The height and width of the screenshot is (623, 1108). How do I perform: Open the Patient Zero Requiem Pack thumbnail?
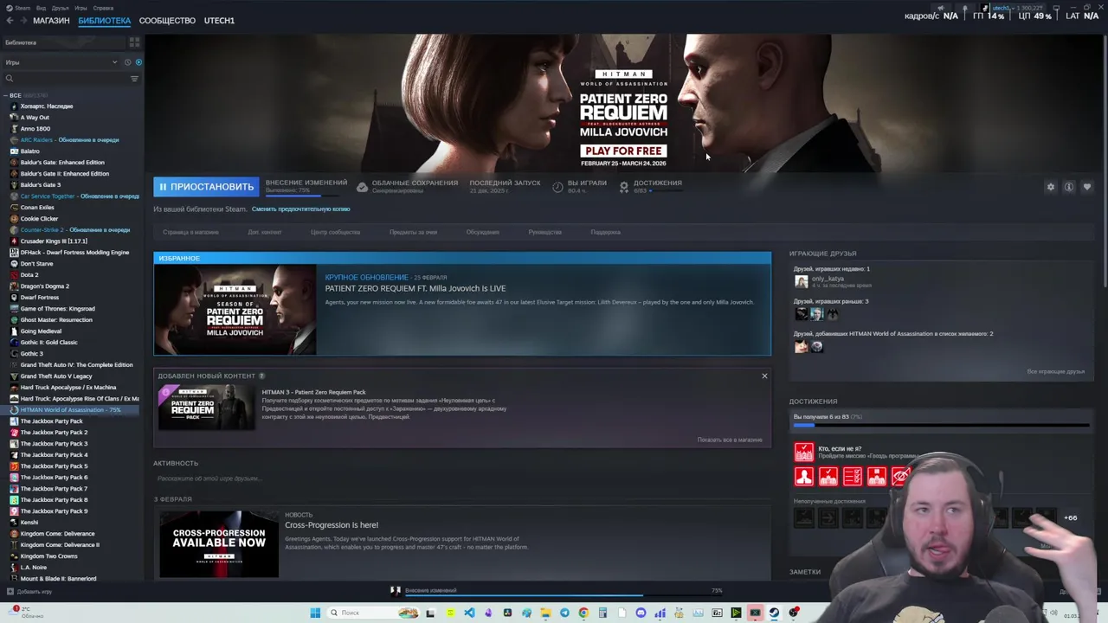(x=206, y=408)
